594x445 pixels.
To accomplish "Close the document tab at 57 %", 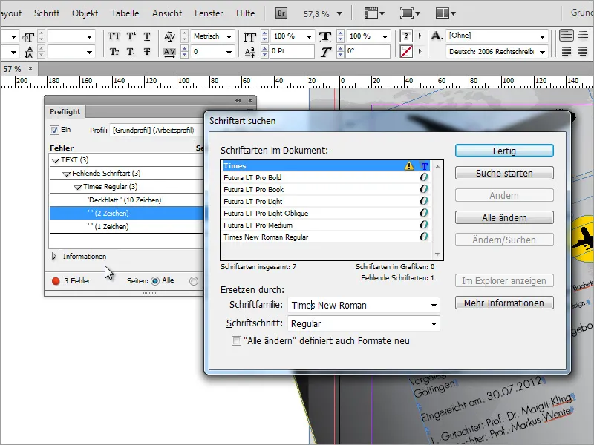I will (30, 68).
